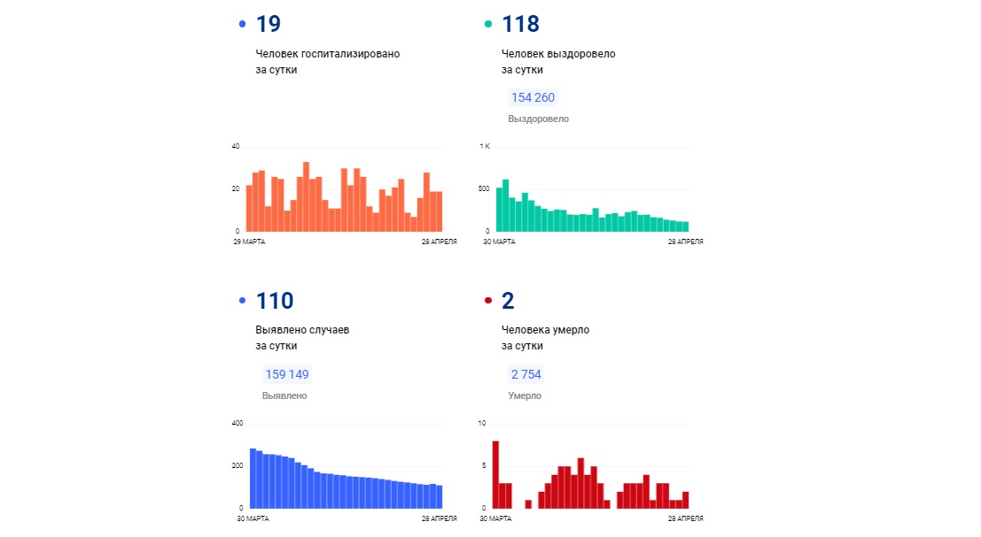The image size is (981, 537).
Task: Click the blue dot beside number 110
Action: point(242,301)
